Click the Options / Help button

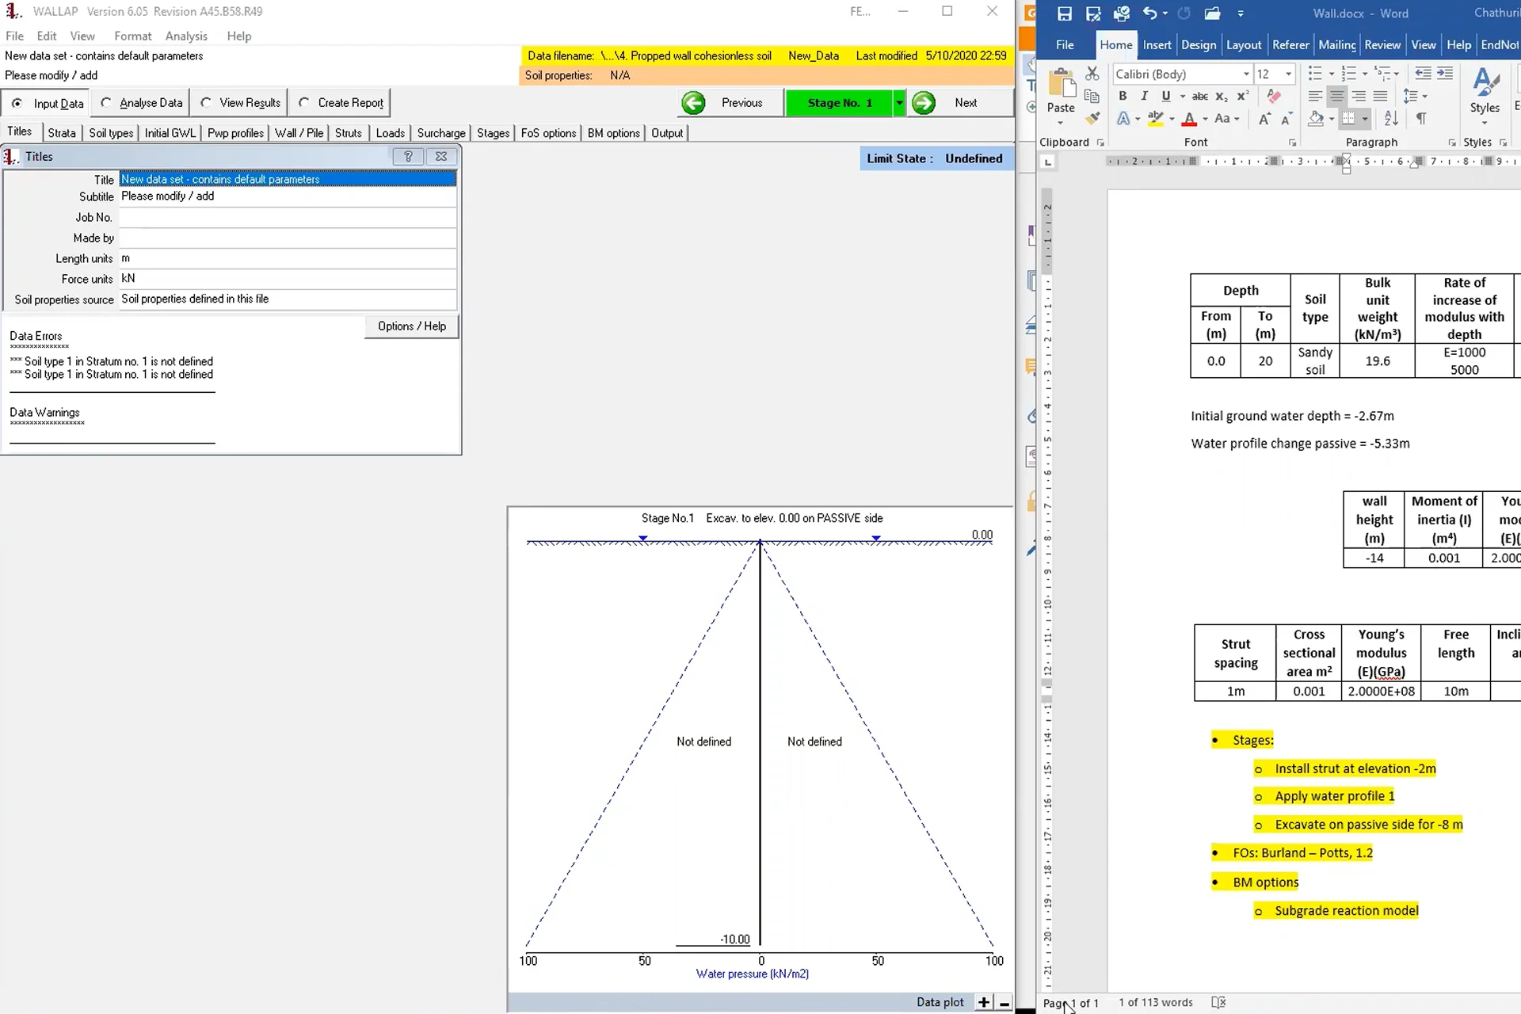click(x=411, y=326)
